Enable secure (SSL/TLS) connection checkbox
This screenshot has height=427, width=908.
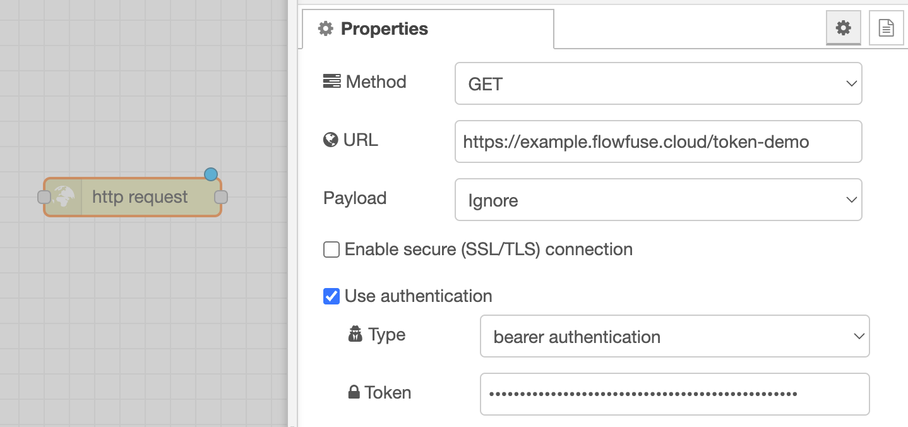(x=332, y=250)
